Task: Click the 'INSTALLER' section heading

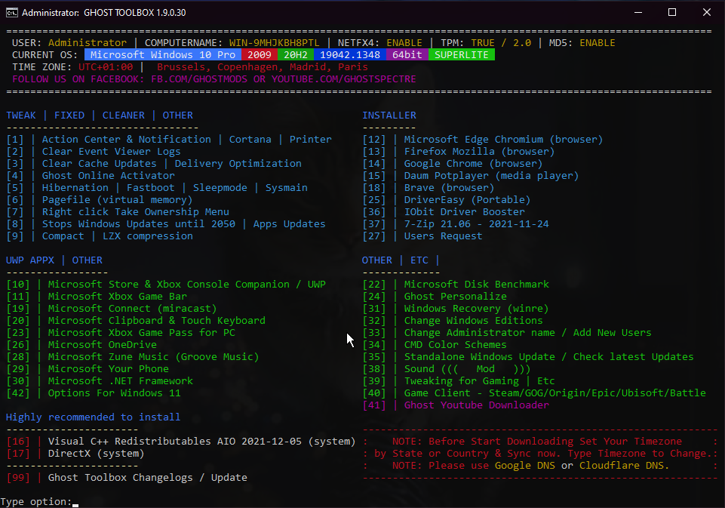Action: click(x=389, y=115)
